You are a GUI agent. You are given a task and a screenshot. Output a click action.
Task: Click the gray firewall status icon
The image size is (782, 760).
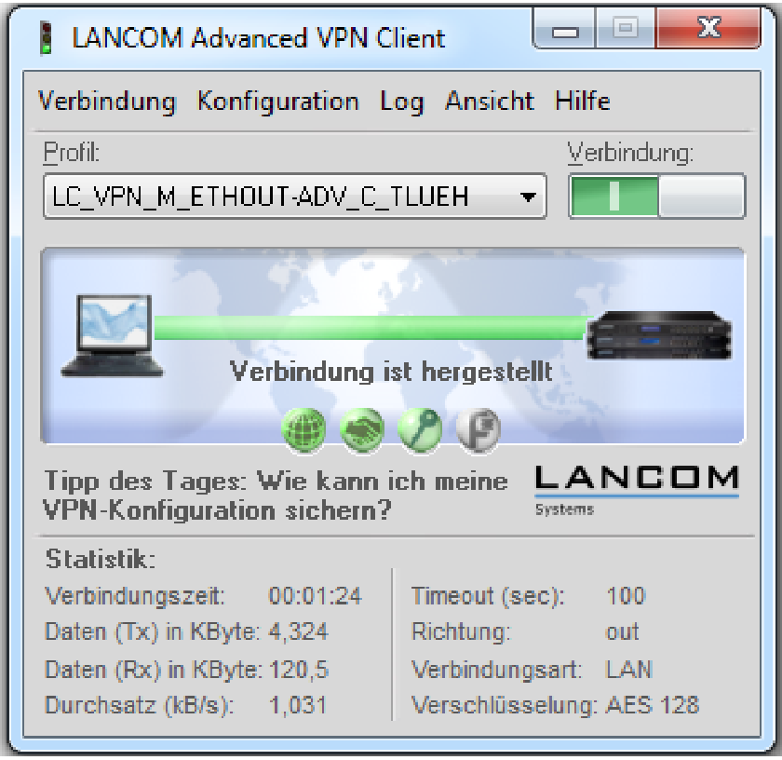(478, 430)
